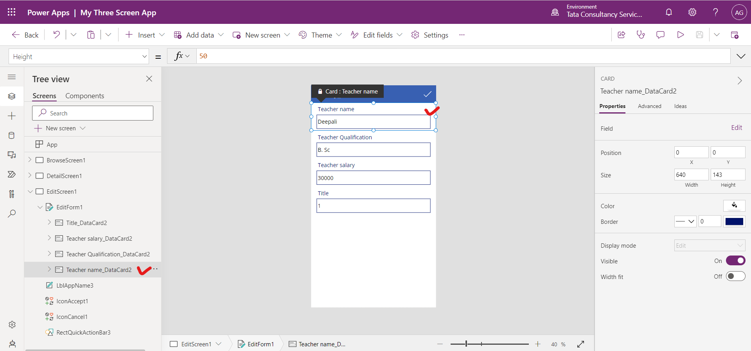Open the Theme menu
751x351 pixels.
click(320, 35)
